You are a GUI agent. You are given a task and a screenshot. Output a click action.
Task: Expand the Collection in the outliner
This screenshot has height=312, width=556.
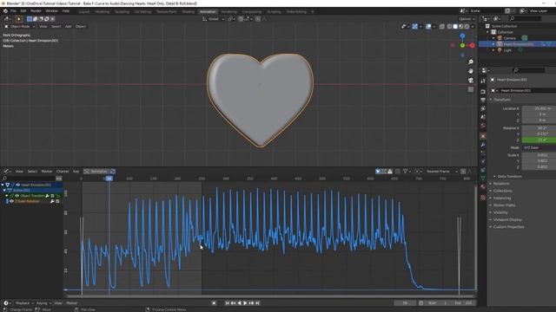click(x=487, y=32)
